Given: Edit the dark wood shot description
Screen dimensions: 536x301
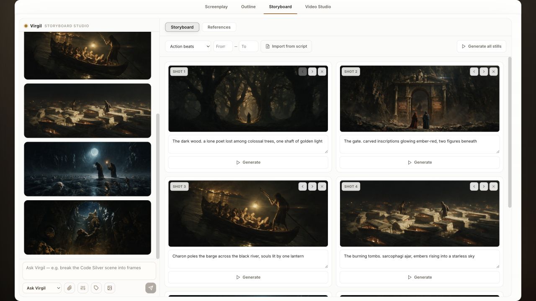Looking at the screenshot, I should tap(248, 144).
